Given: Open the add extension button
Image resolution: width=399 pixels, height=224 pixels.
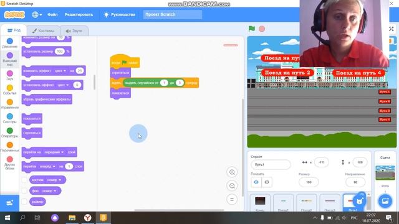Looking at the screenshot, I should tap(9, 203).
